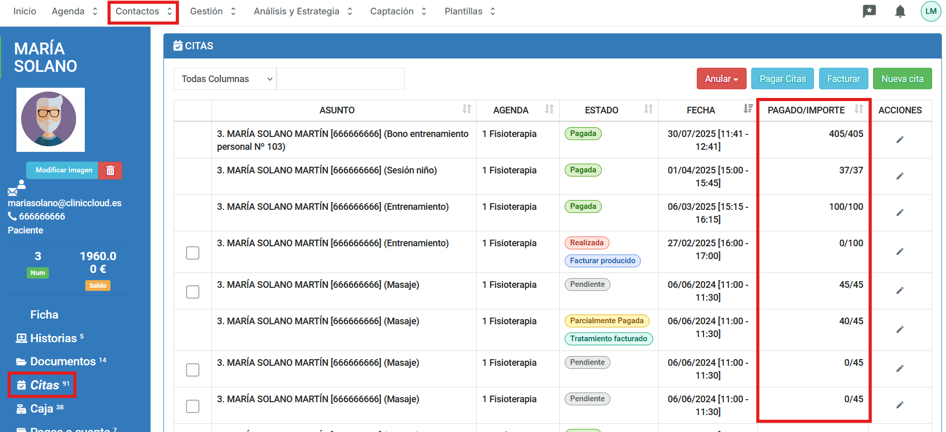
Task: Tick the checkbox in the last Masaje row
Action: 193,406
